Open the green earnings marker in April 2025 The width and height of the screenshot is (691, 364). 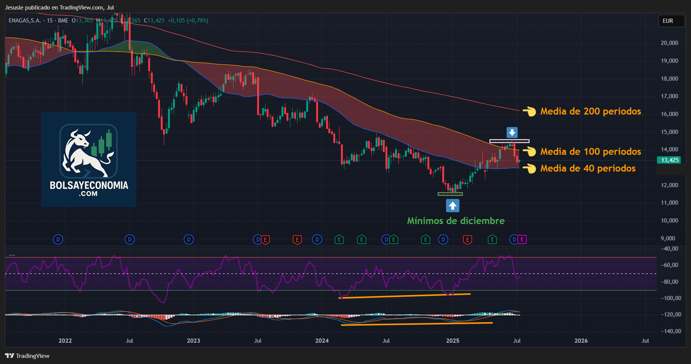pos(492,240)
